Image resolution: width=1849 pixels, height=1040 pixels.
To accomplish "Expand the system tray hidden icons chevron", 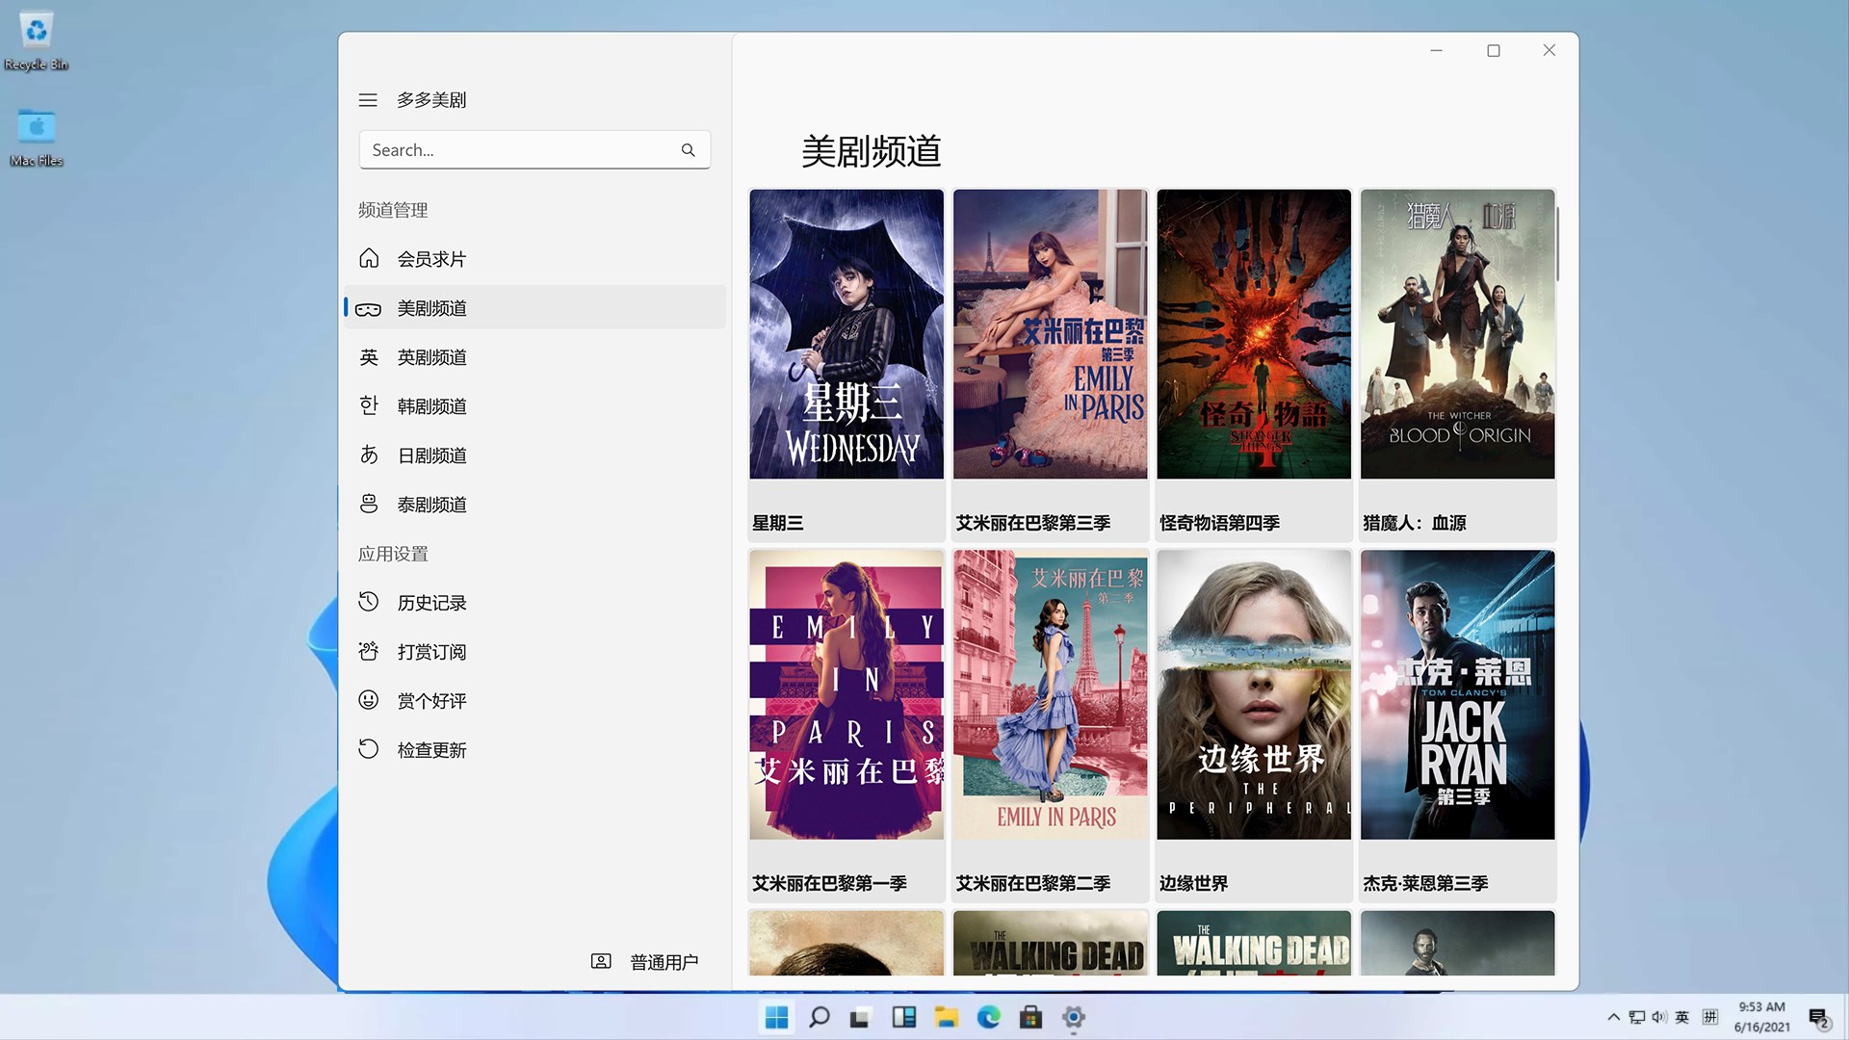I will [x=1613, y=1018].
